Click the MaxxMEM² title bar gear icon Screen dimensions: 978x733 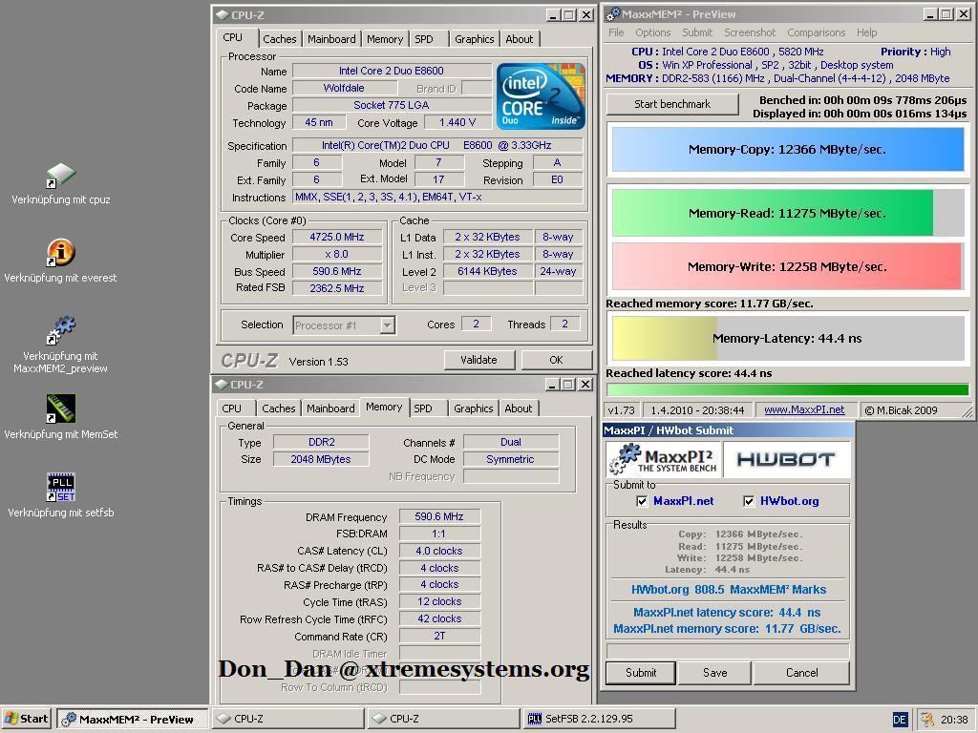pos(614,13)
